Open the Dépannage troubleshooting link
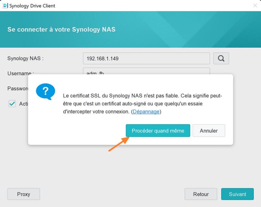 [x=146, y=111]
